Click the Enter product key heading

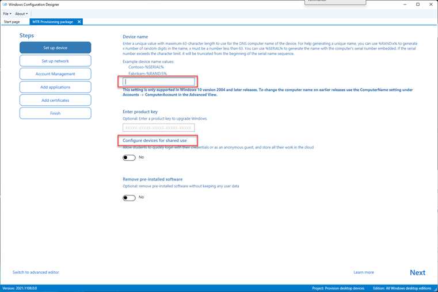140,112
